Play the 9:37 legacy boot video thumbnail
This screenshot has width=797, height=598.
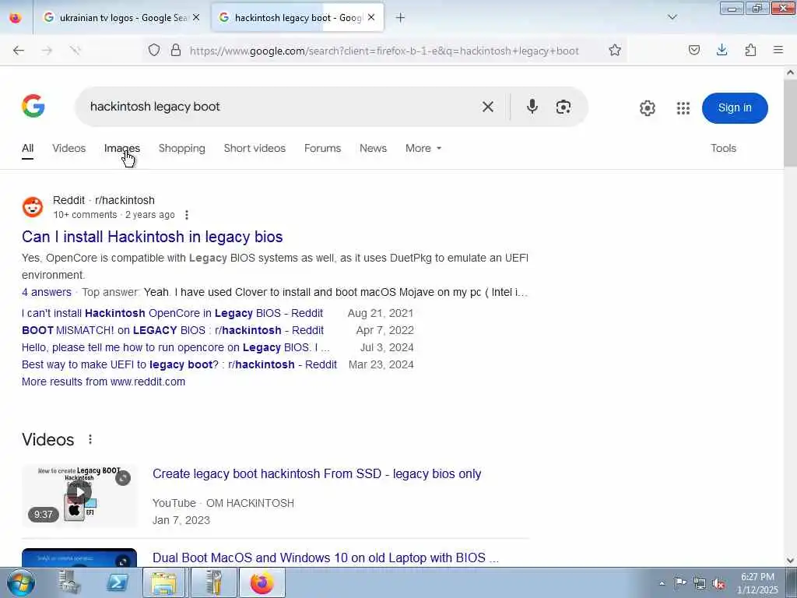pyautogui.click(x=79, y=495)
